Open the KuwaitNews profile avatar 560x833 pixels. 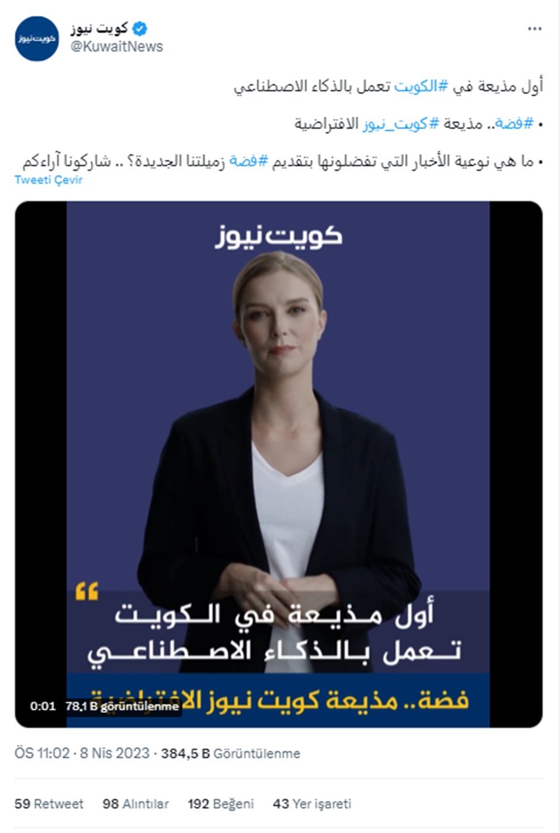pos(36,39)
